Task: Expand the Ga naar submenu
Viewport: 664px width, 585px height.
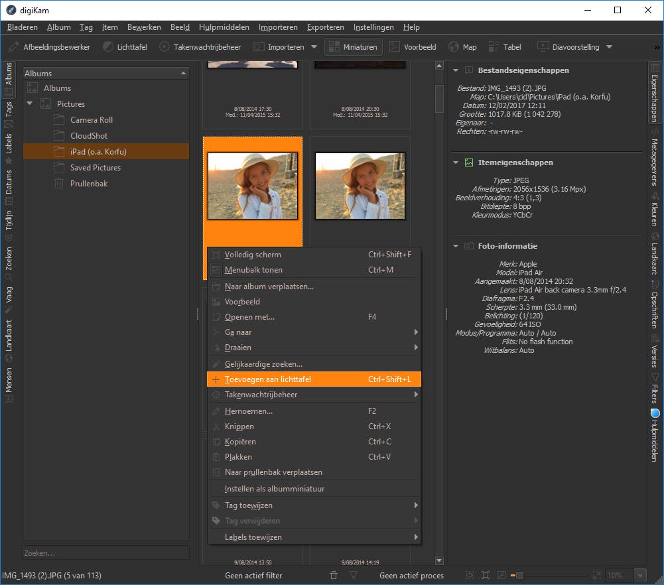Action: click(314, 332)
